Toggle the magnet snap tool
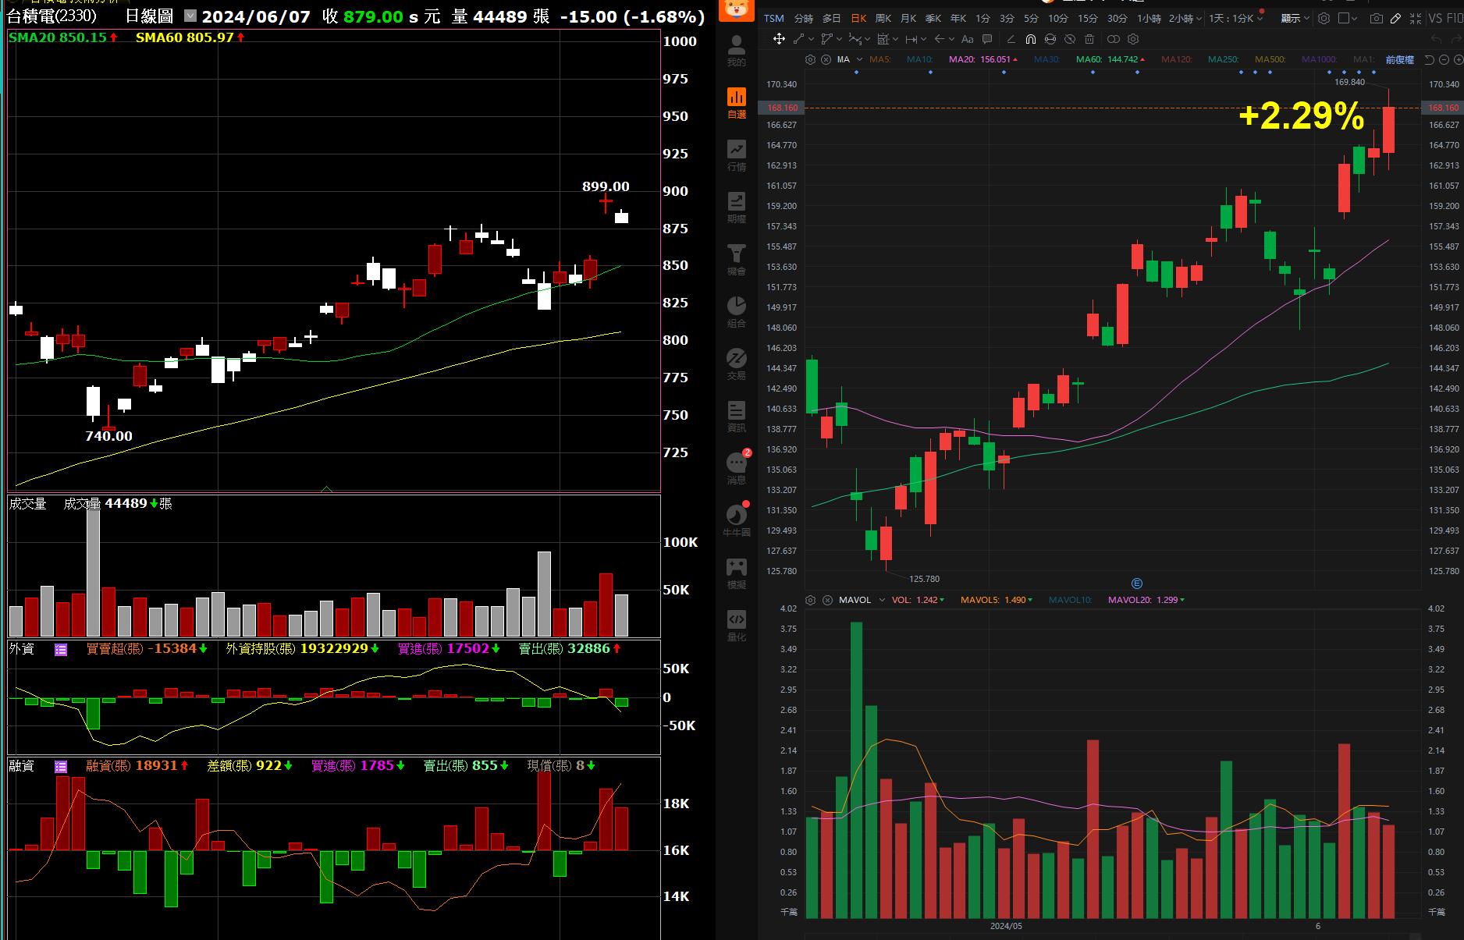 coord(1031,39)
